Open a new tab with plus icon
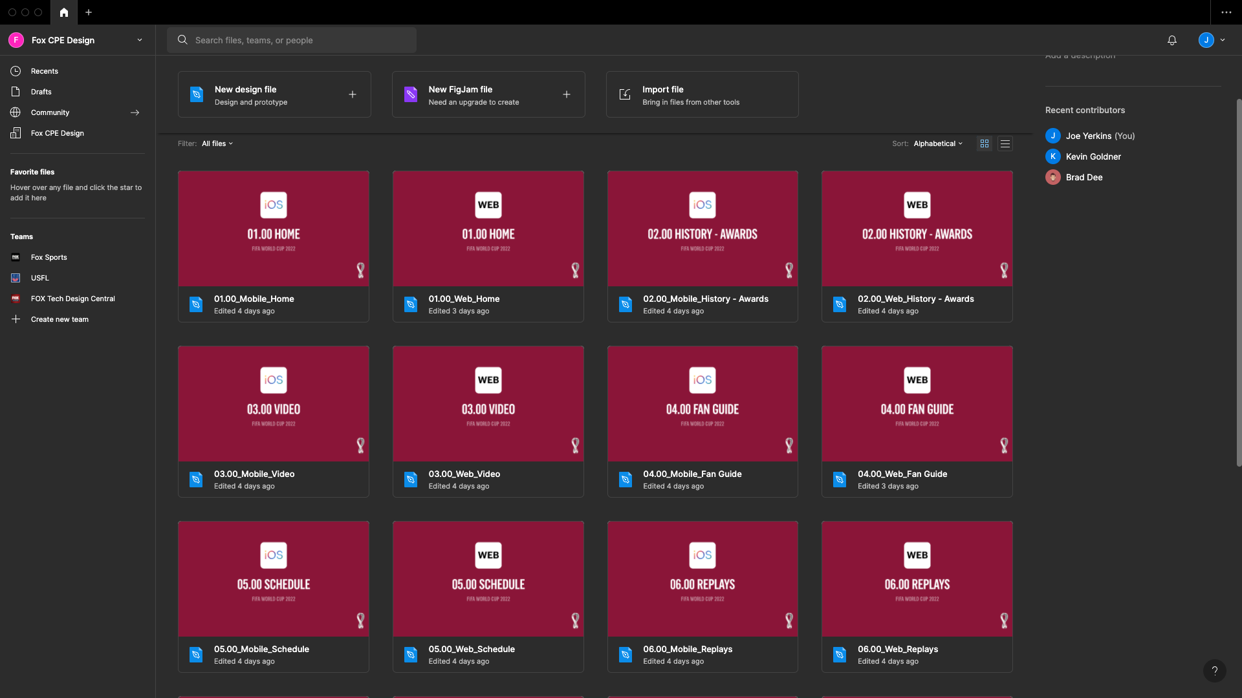 [x=89, y=12]
